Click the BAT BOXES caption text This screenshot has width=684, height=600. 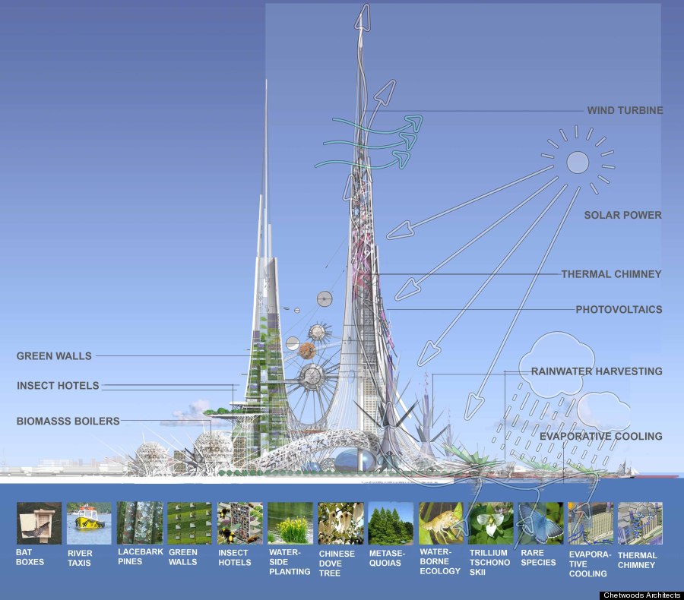pos(30,557)
